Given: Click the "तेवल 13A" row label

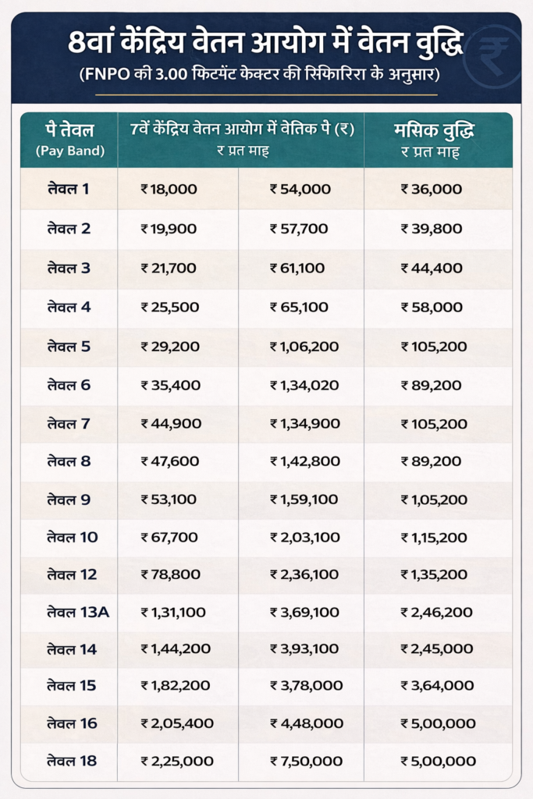Looking at the screenshot, I should [x=77, y=613].
